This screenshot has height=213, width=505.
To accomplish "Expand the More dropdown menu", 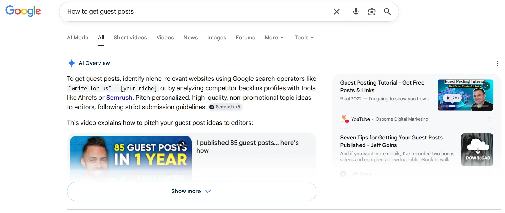I will tap(274, 38).
